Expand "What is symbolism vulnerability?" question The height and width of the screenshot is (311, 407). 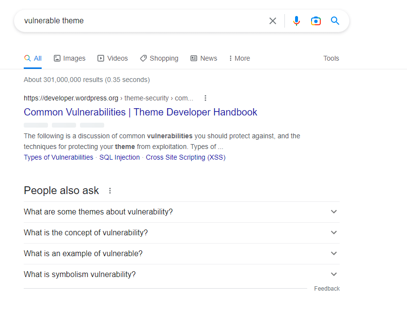tap(181, 275)
